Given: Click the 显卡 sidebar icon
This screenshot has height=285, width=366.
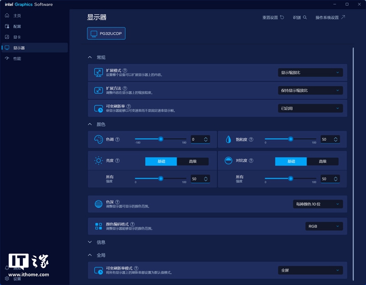Looking at the screenshot, I should click(x=7, y=37).
